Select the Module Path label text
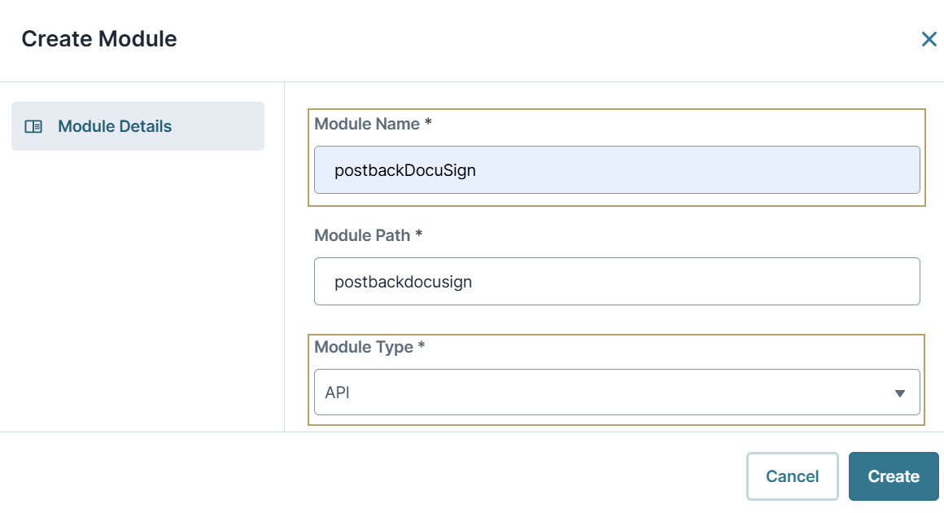 click(x=368, y=235)
